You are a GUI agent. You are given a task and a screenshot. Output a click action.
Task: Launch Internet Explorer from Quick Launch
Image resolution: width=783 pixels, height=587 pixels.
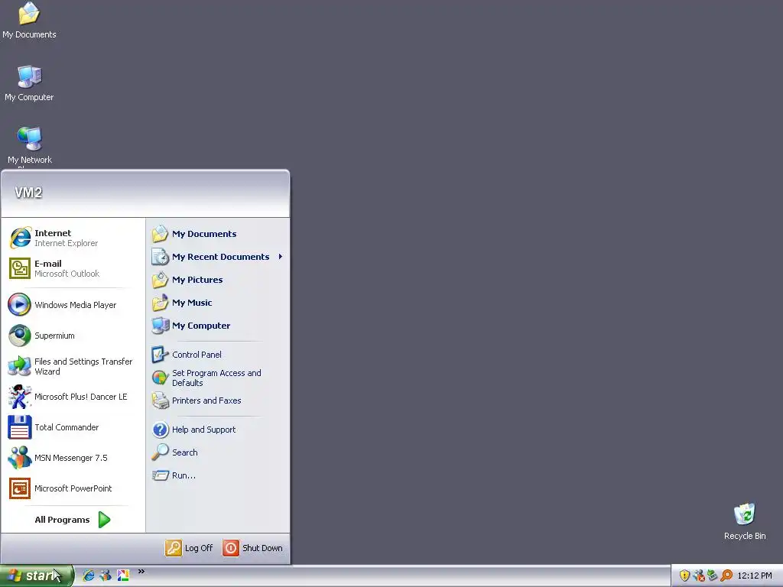point(89,576)
